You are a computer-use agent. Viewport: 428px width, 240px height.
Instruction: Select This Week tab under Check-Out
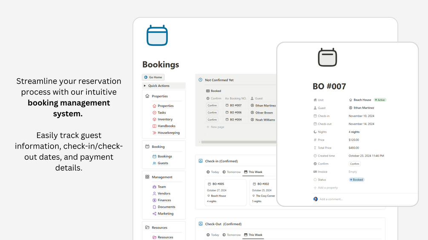[253, 235]
